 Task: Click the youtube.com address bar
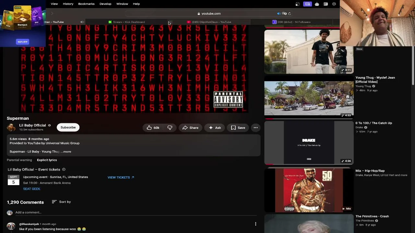point(209,14)
